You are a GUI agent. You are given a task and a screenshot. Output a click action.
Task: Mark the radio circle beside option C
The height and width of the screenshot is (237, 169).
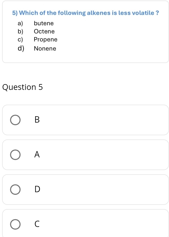[x=15, y=224]
